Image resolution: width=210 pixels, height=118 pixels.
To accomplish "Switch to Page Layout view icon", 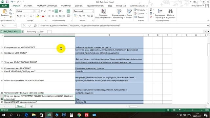I will (174, 110).
